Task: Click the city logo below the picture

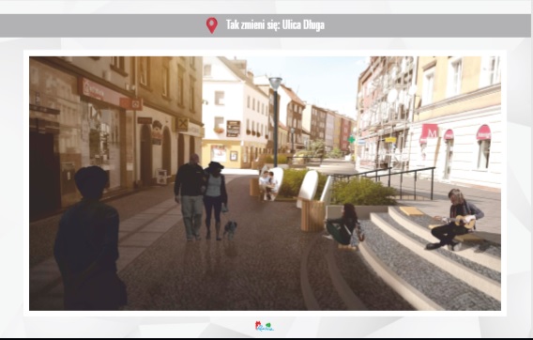Action: tap(264, 327)
